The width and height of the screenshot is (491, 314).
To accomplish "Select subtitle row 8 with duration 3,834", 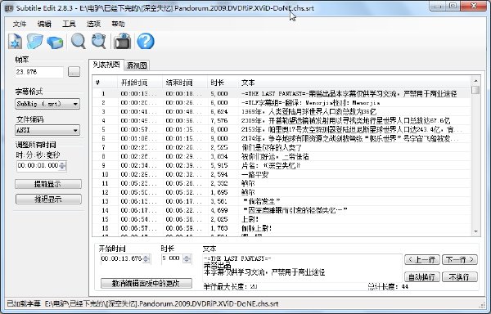I will pos(282,156).
